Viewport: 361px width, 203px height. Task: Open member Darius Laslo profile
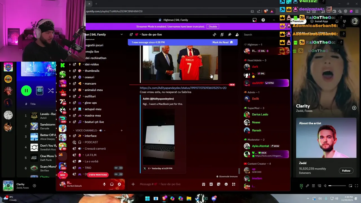click(266, 114)
